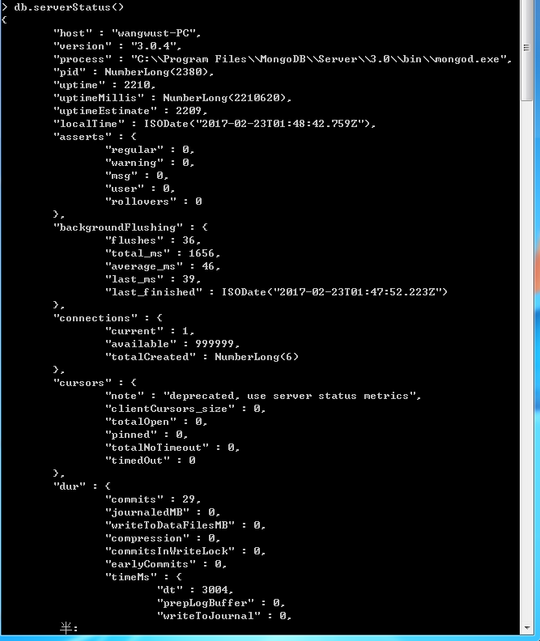Click the "uptimeMillis" value line

click(x=172, y=98)
